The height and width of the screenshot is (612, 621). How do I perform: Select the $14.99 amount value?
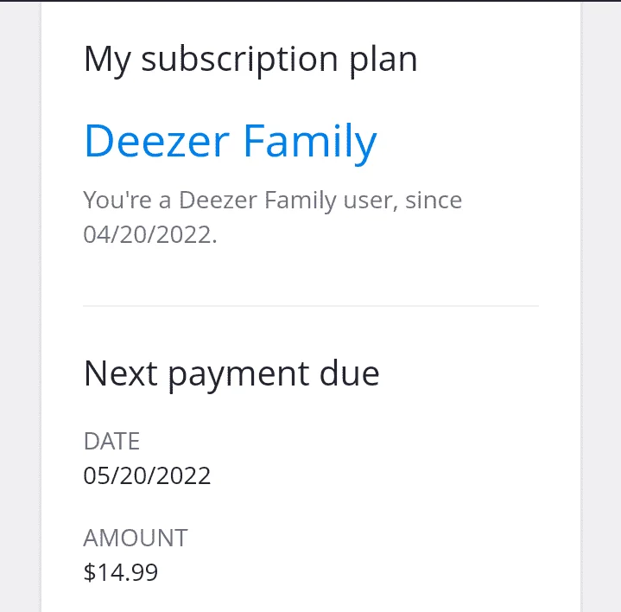(x=121, y=572)
